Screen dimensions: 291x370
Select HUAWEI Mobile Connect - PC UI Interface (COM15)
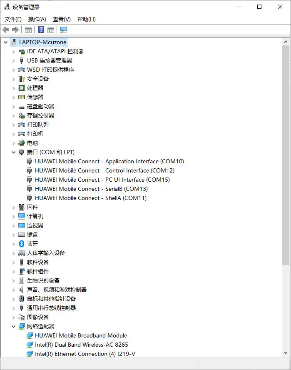(102, 180)
